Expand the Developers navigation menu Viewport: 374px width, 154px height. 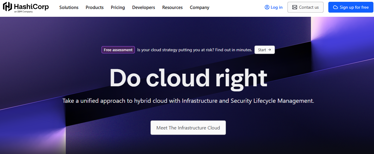(144, 7)
